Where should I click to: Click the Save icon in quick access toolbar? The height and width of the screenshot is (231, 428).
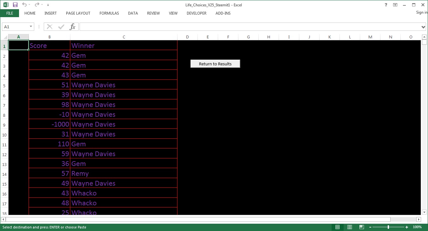coord(15,5)
